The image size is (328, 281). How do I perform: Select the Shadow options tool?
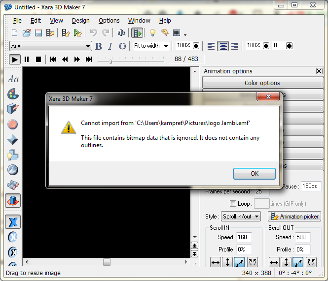(12, 155)
